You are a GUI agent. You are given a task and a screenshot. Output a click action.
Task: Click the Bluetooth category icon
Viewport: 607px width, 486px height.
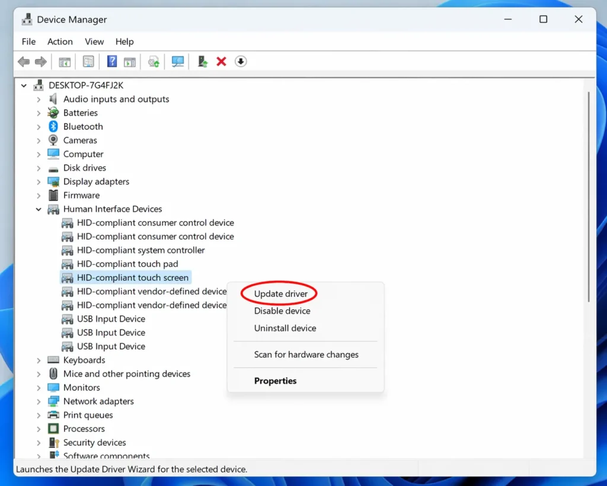[53, 126]
